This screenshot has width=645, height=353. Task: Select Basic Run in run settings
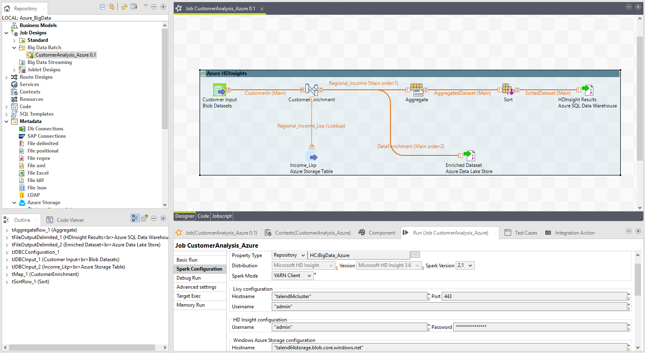(x=200, y=260)
